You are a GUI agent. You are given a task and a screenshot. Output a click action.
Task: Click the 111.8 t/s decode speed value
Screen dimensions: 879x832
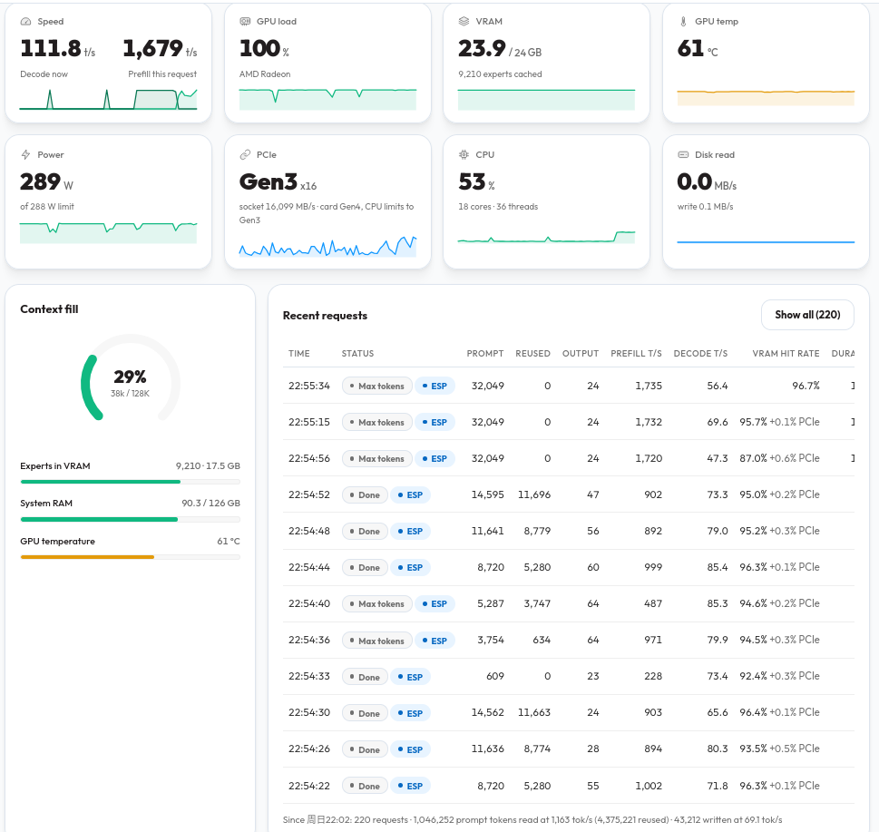[58, 49]
